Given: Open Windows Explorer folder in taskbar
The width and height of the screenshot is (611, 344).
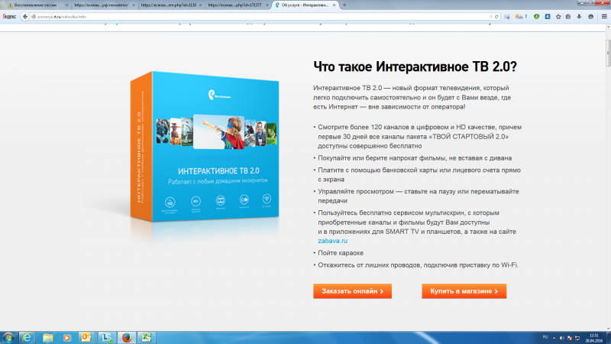Looking at the screenshot, I should pyautogui.click(x=47, y=337).
